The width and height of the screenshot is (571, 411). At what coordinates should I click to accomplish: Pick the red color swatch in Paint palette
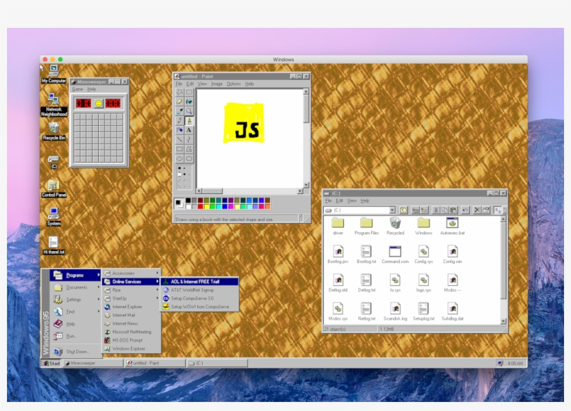[x=201, y=207]
